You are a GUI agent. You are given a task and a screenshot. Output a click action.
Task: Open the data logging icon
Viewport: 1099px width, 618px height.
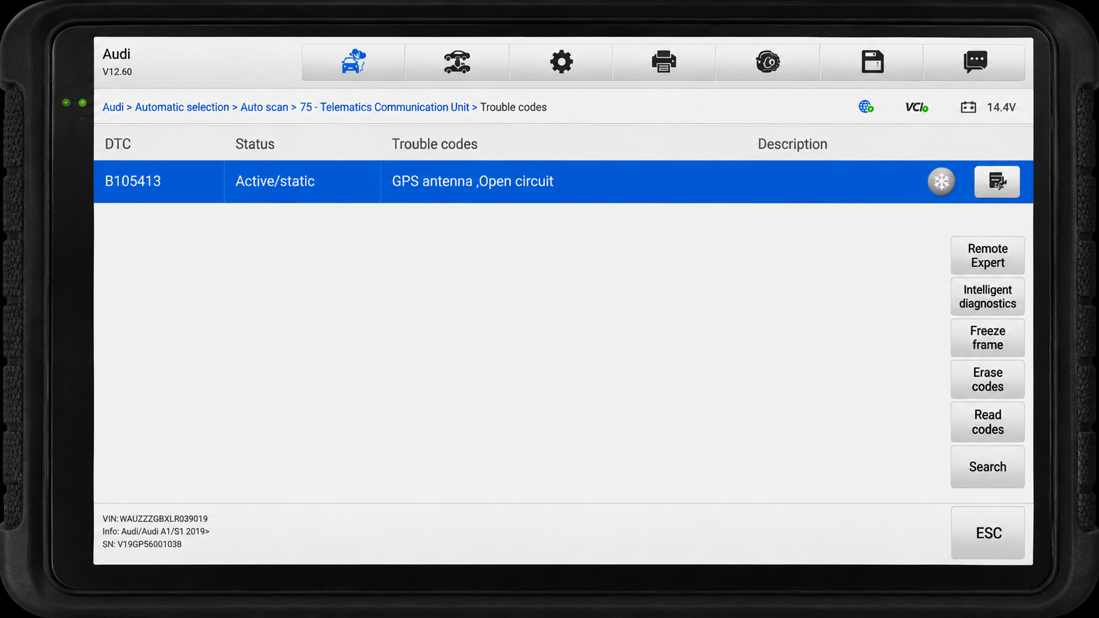click(x=768, y=62)
